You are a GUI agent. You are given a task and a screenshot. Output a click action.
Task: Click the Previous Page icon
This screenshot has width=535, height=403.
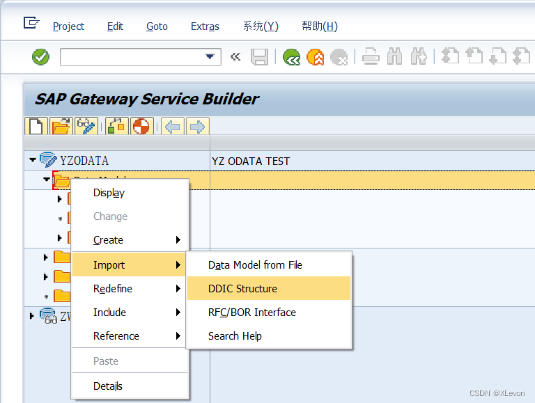click(x=474, y=56)
